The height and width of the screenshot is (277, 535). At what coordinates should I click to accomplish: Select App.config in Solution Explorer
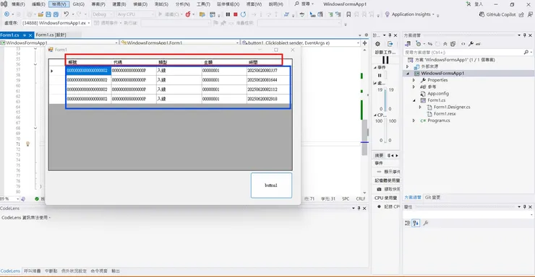coord(438,94)
